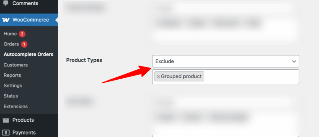Click the Orders notification badge showing 1

(x=24, y=44)
